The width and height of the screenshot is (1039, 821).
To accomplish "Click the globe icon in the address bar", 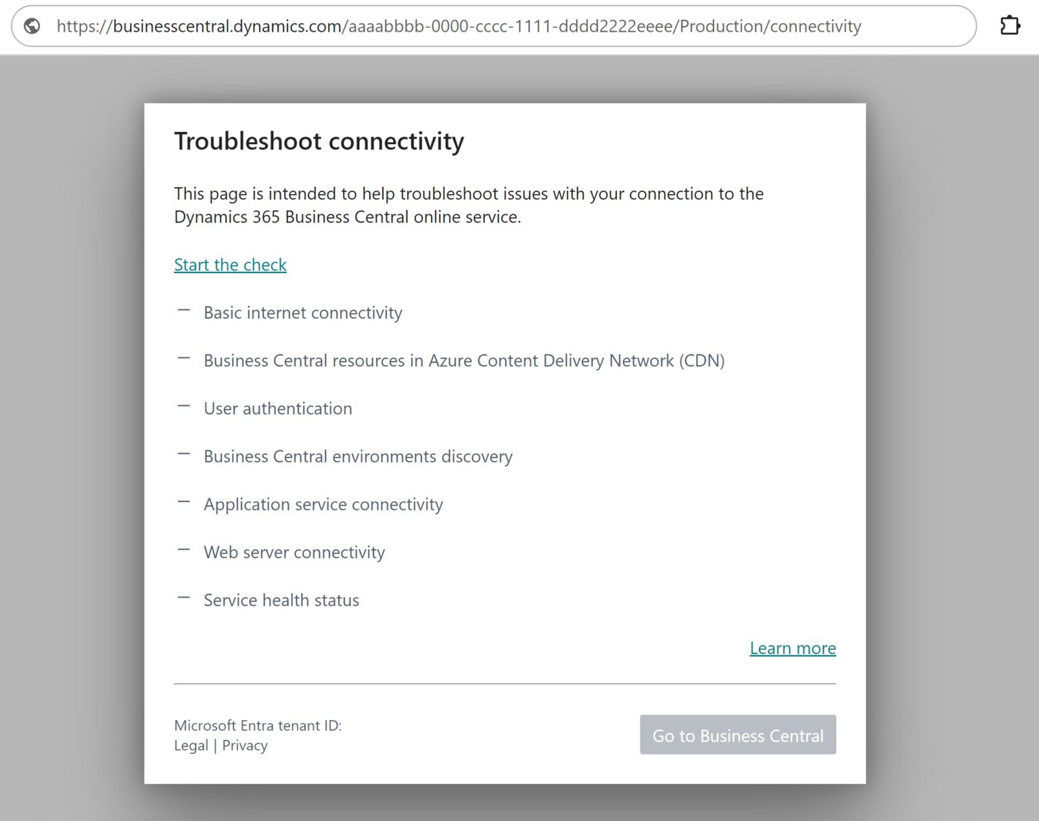I will coord(31,26).
